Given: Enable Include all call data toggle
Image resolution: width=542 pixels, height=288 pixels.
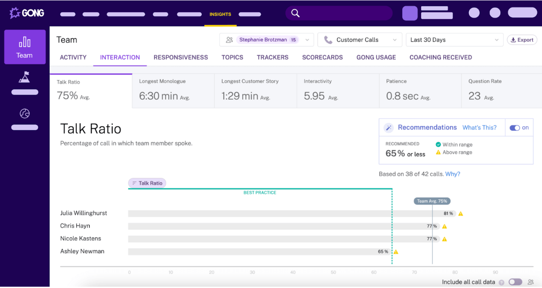Looking at the screenshot, I should (x=515, y=282).
